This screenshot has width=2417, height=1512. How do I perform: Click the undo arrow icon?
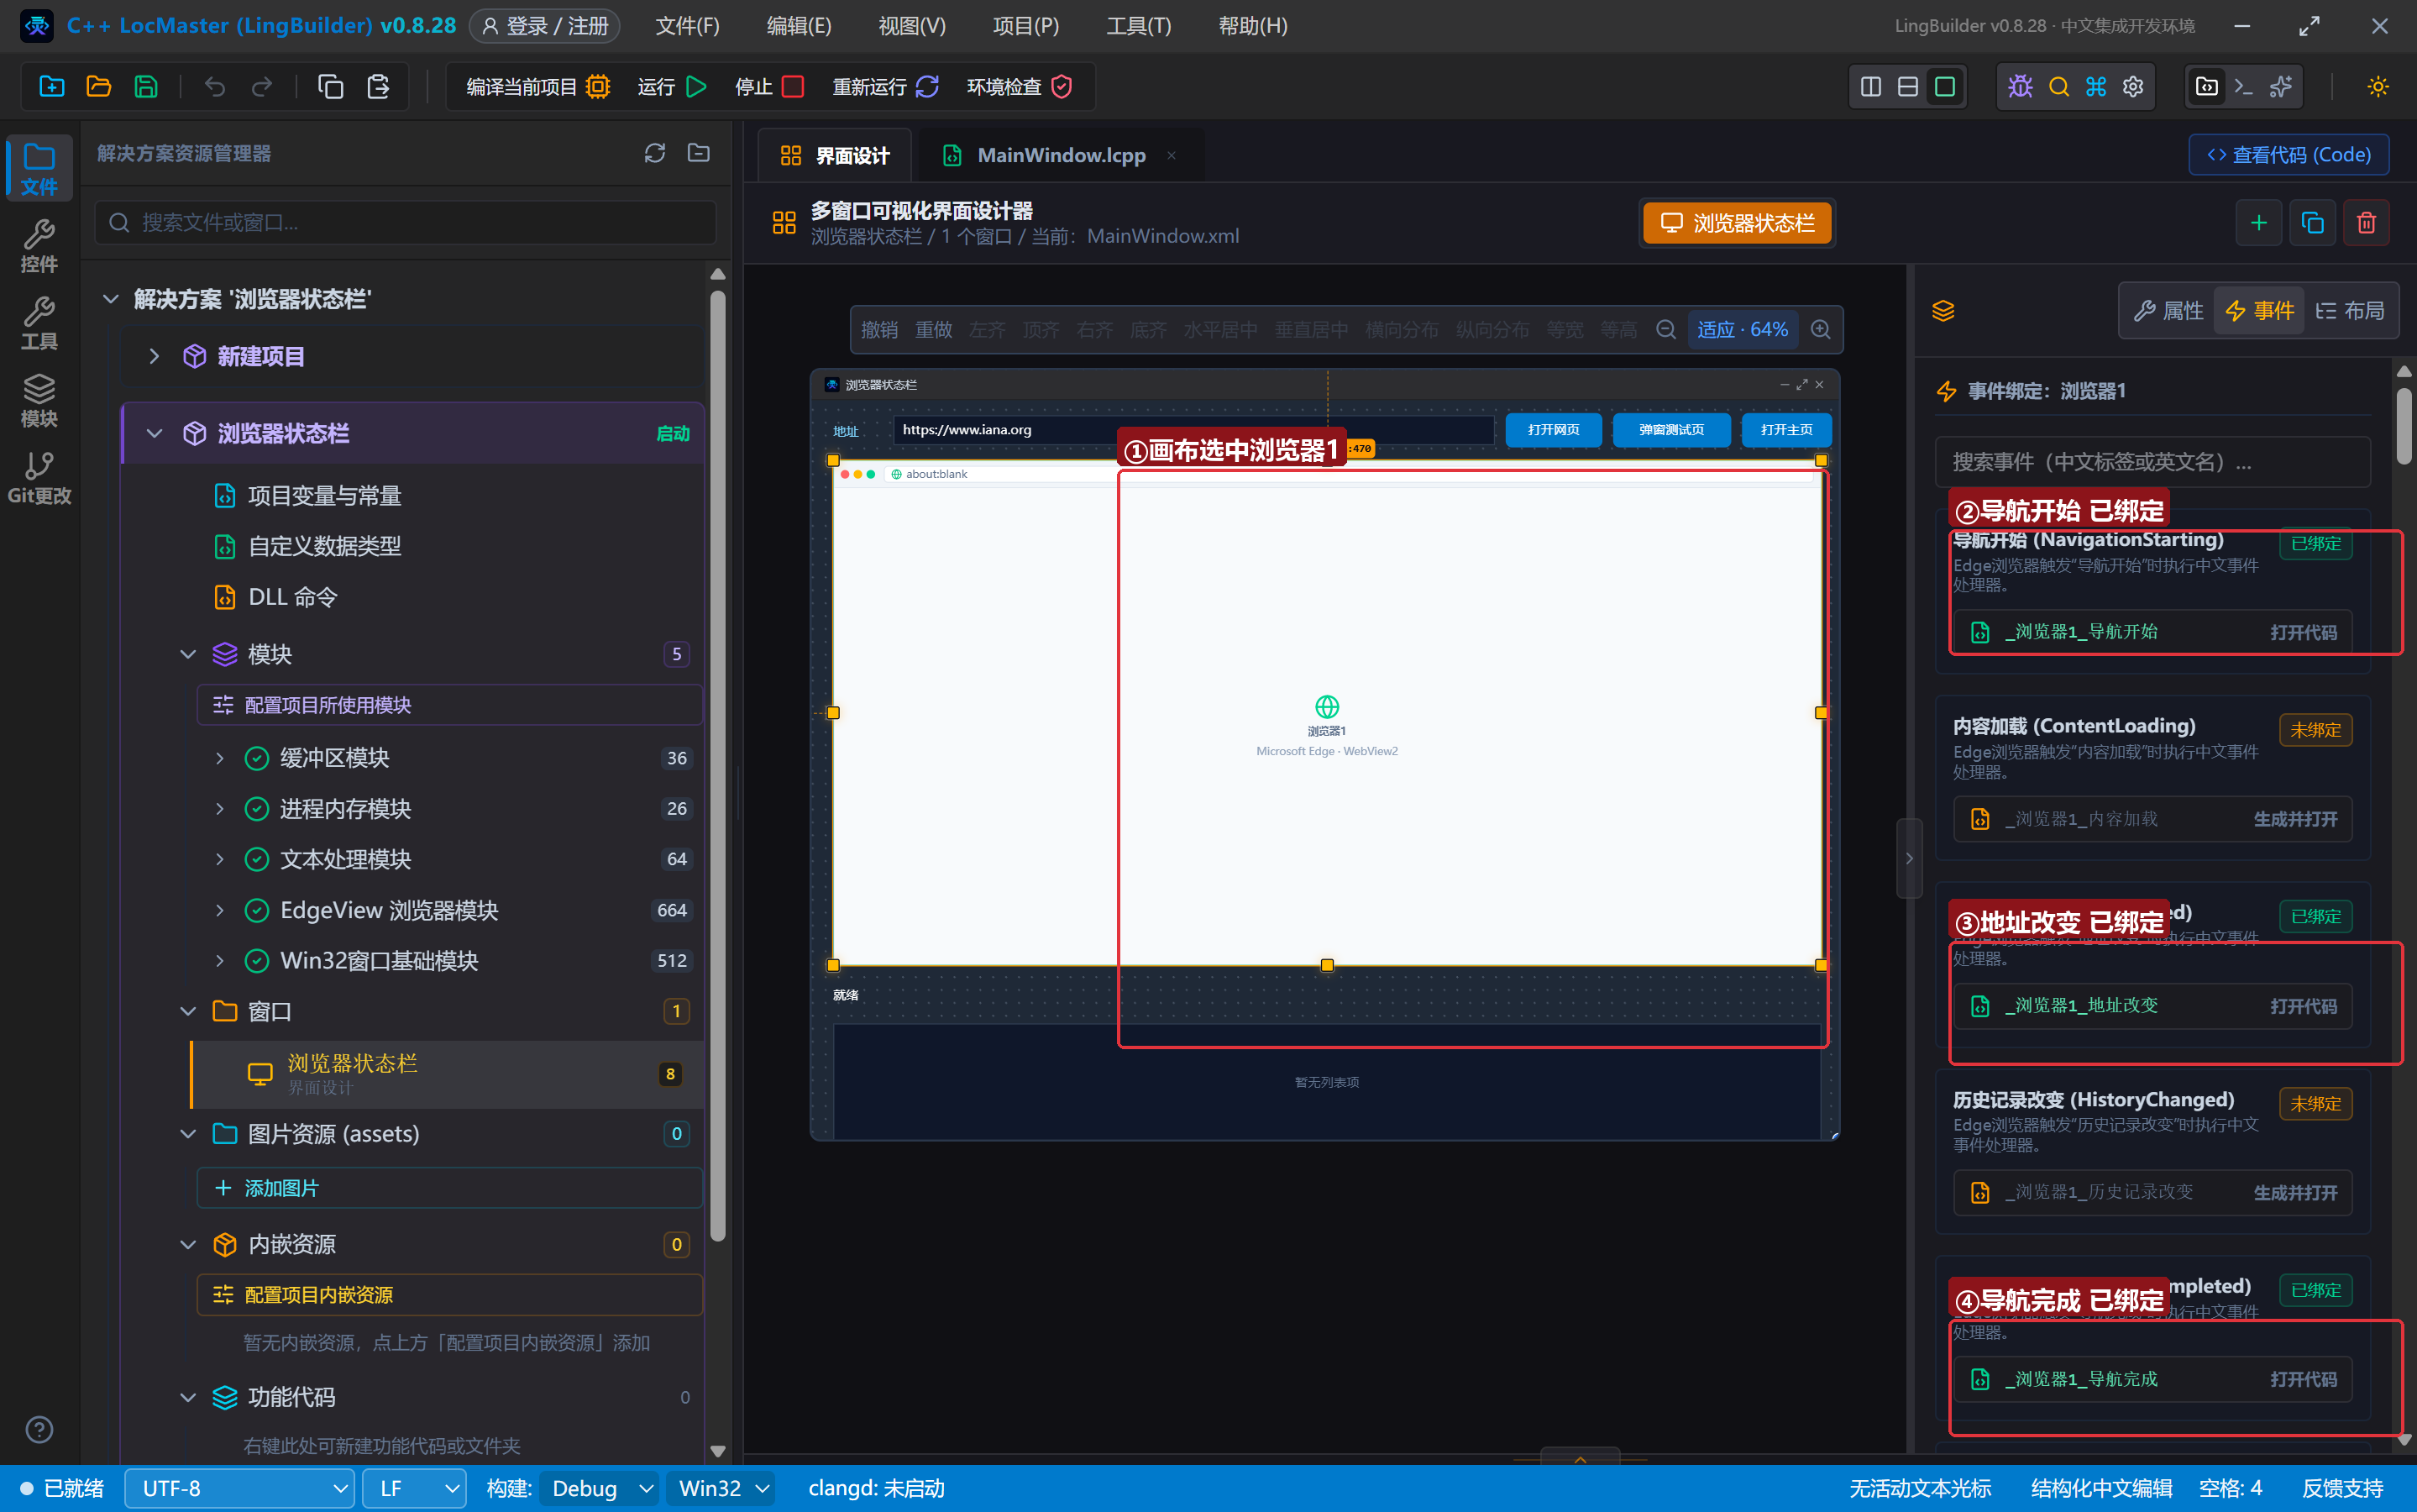[x=214, y=87]
